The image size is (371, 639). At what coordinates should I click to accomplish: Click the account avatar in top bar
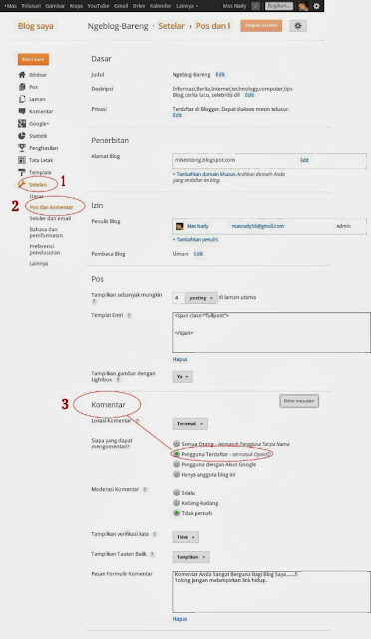tap(302, 6)
